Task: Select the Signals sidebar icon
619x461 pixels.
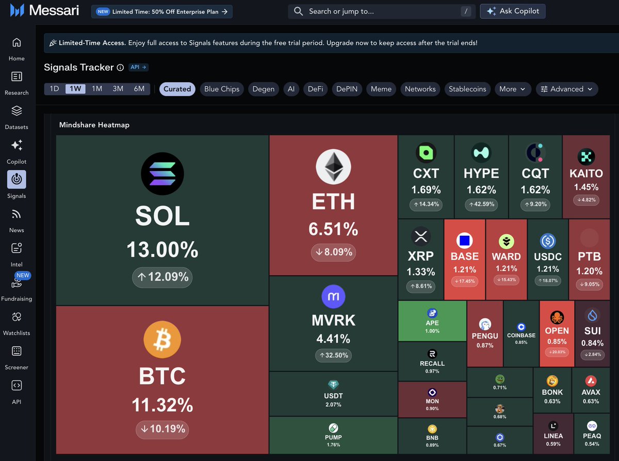Action: click(17, 180)
